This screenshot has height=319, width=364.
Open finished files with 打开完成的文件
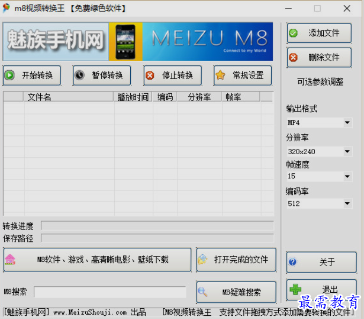(236, 260)
